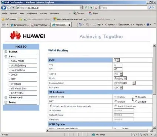This screenshot has width=157, height=137.
Task: Click the Бесплатная почта Hotmail favorite
Action: point(68,19)
